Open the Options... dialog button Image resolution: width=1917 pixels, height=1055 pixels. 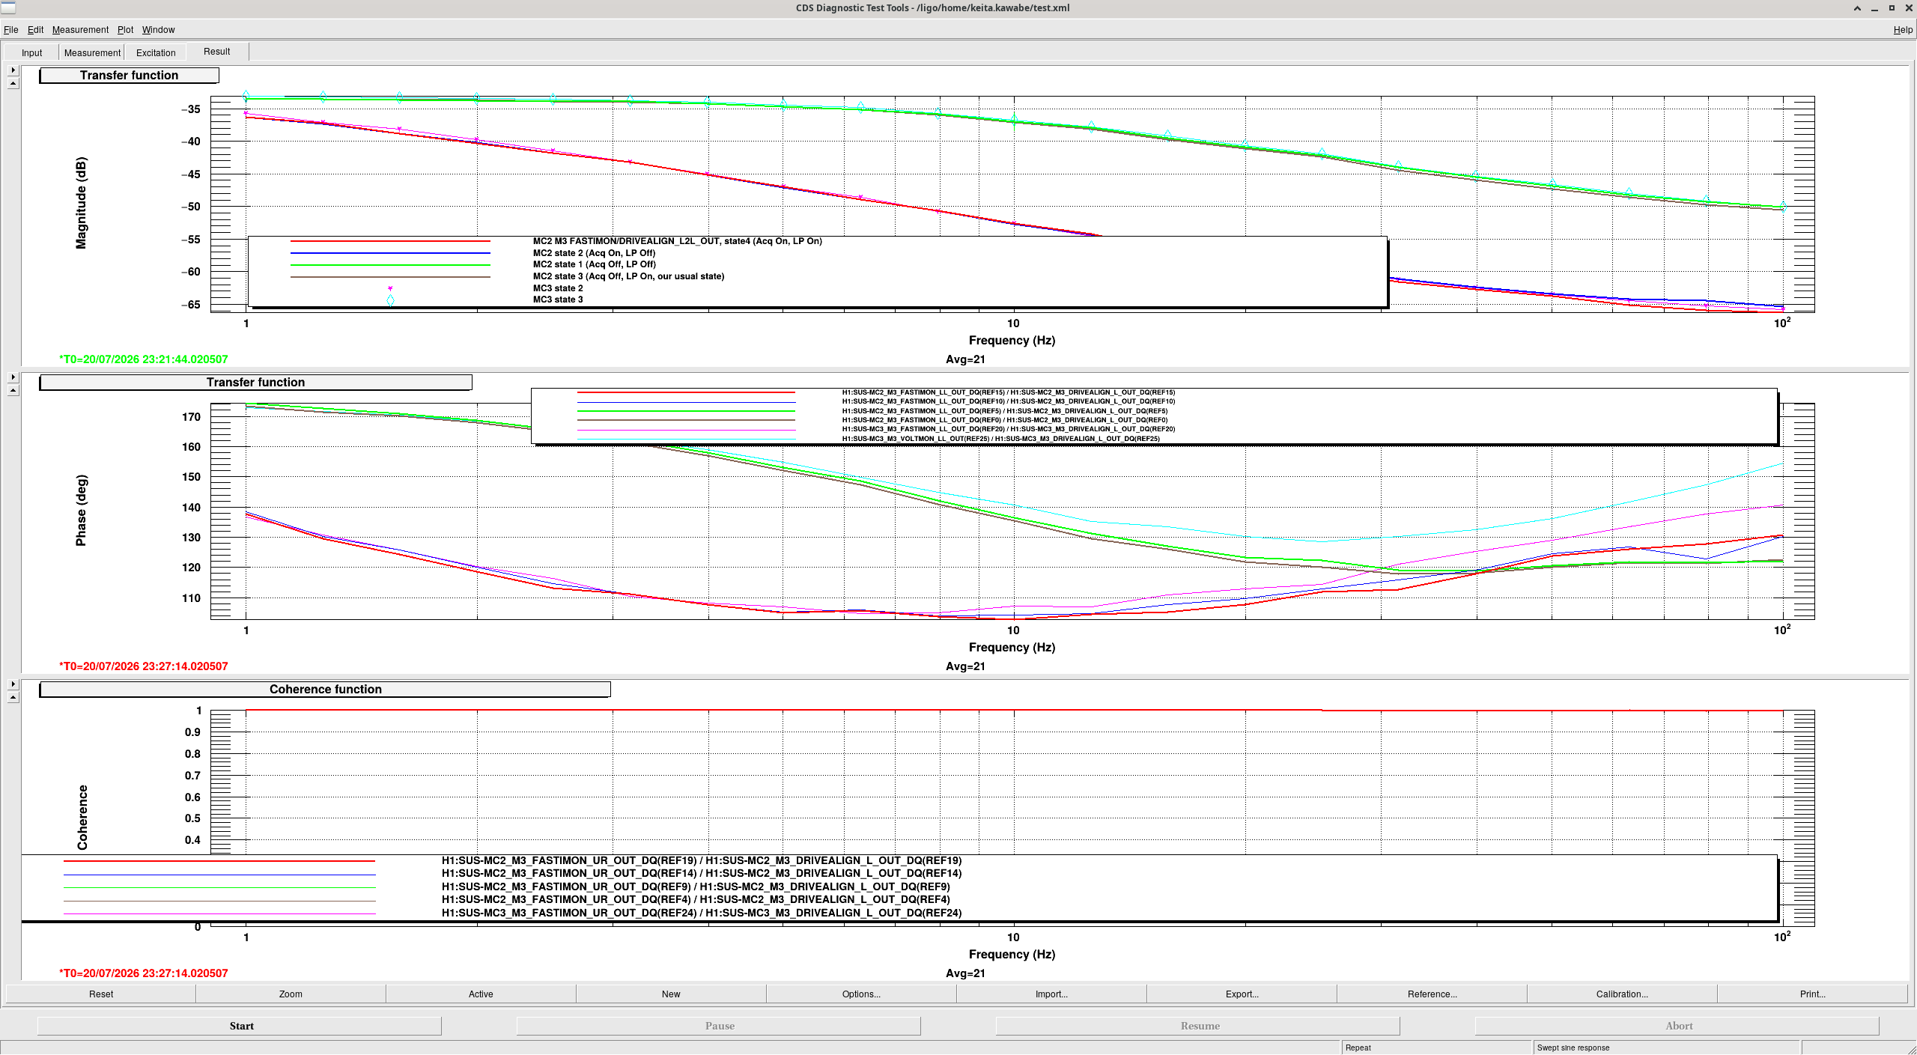point(861,994)
